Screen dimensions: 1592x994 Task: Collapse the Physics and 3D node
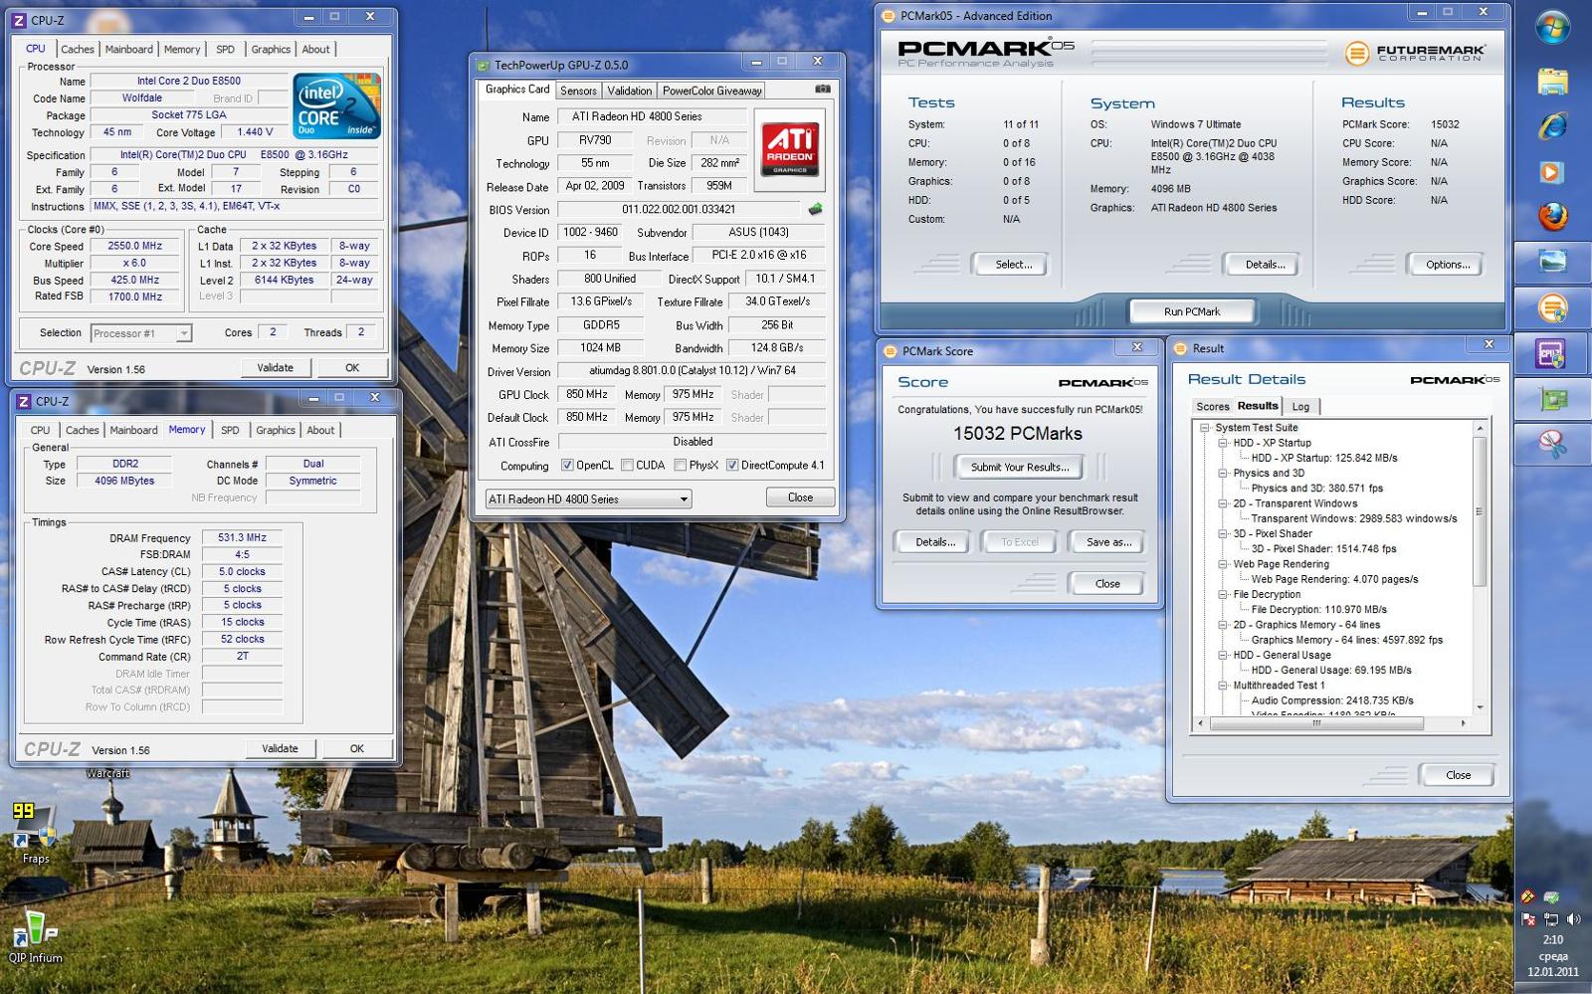(x=1223, y=474)
